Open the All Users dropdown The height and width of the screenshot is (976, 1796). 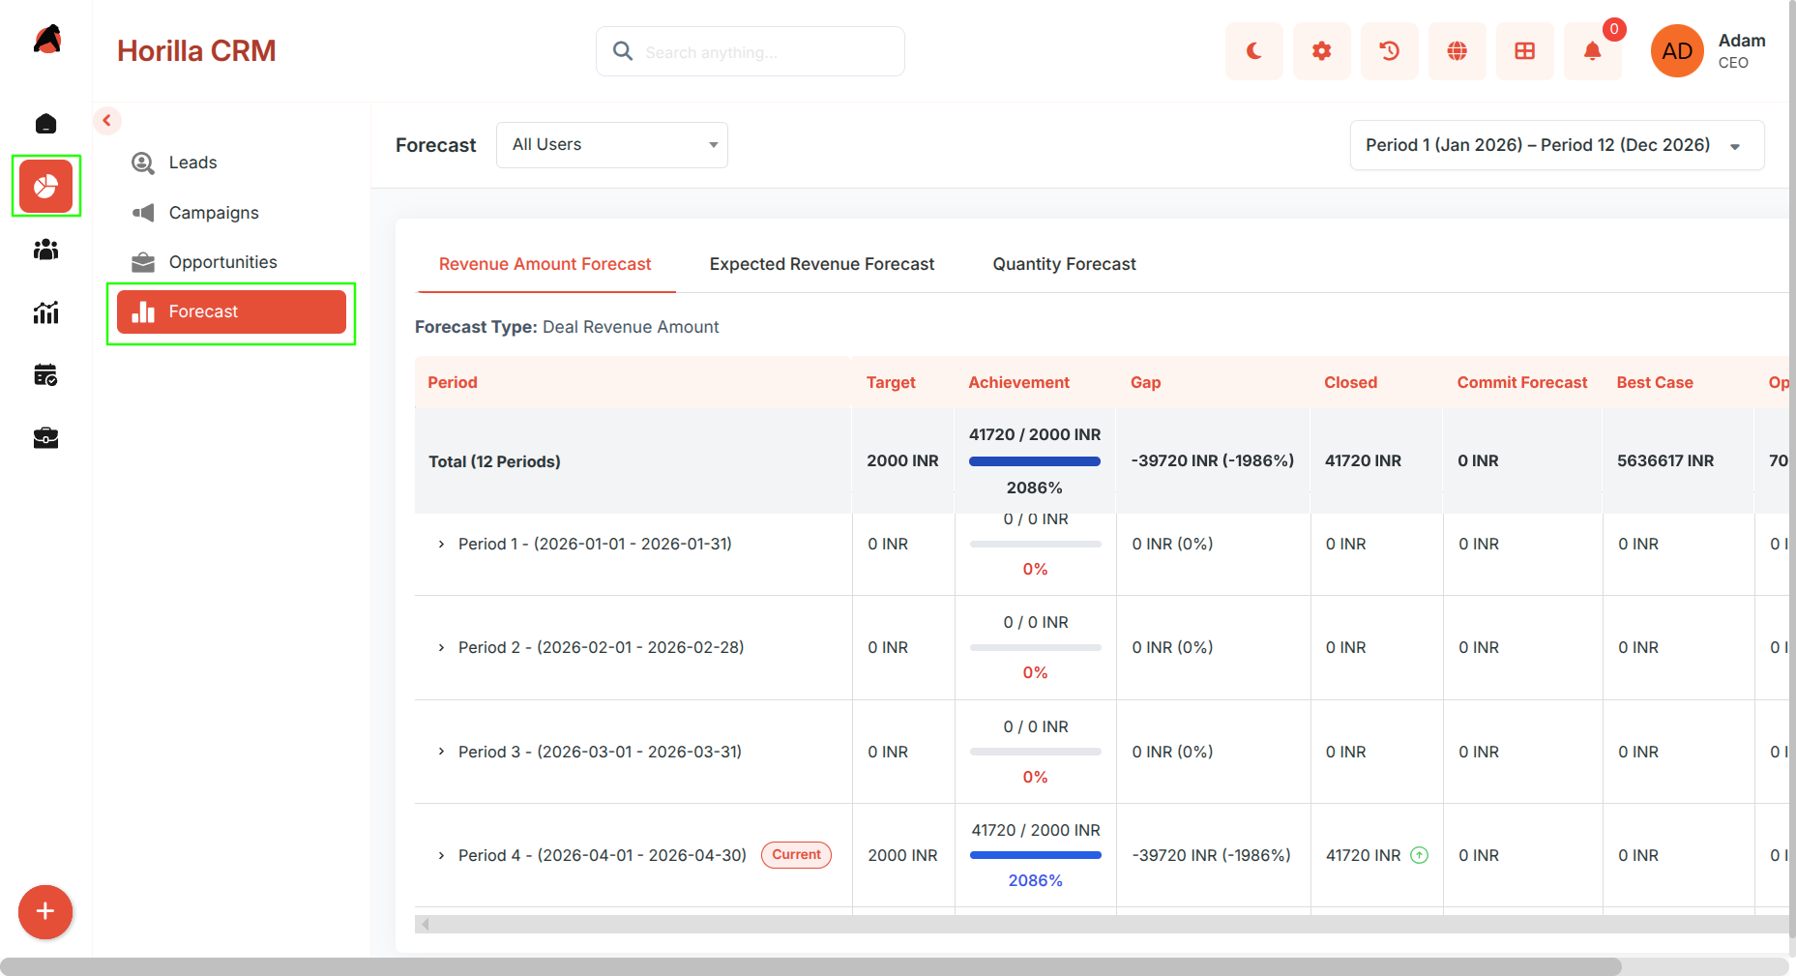tap(612, 145)
